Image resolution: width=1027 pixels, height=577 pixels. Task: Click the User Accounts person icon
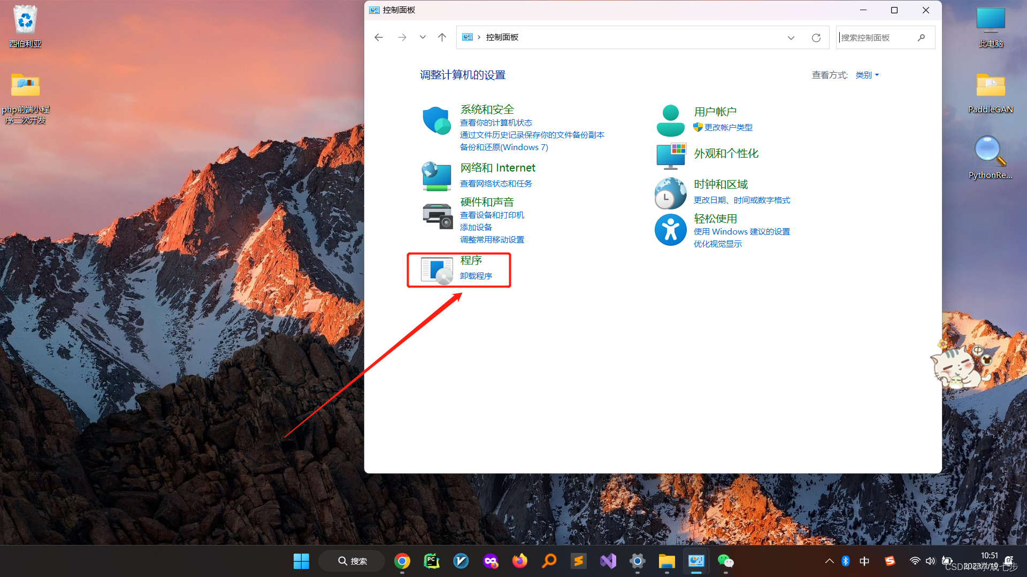[x=670, y=121]
